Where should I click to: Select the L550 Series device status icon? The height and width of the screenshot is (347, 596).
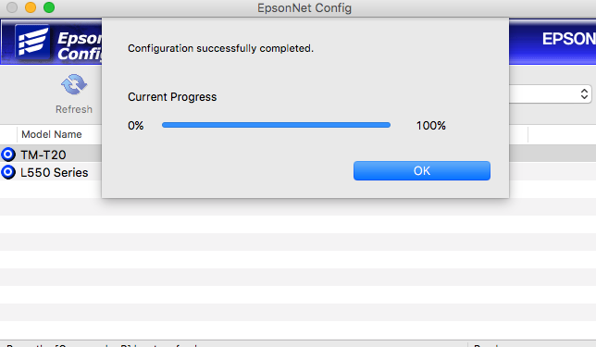(8, 172)
